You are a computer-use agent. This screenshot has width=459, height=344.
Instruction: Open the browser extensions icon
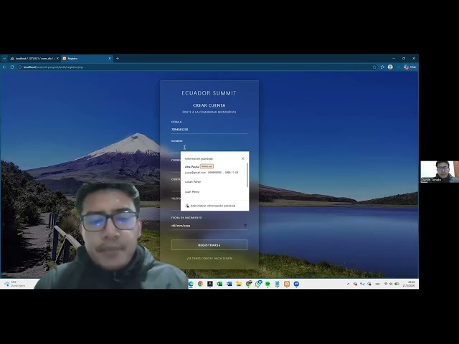[x=382, y=67]
